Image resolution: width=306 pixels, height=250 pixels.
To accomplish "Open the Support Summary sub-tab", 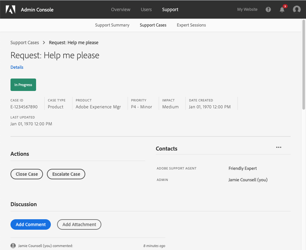I will click(x=112, y=25).
